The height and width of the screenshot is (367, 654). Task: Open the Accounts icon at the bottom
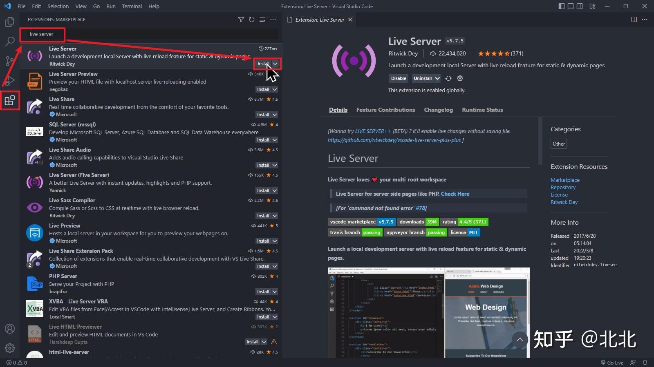tap(10, 329)
